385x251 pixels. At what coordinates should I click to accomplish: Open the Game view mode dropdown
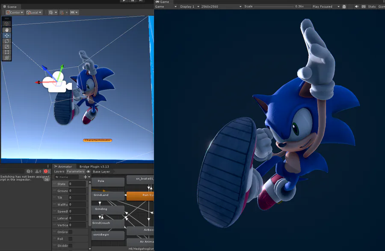(x=166, y=6)
